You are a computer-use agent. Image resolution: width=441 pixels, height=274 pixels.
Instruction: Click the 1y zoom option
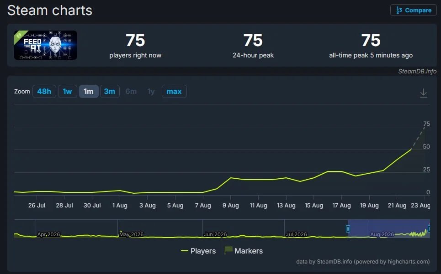(x=151, y=92)
